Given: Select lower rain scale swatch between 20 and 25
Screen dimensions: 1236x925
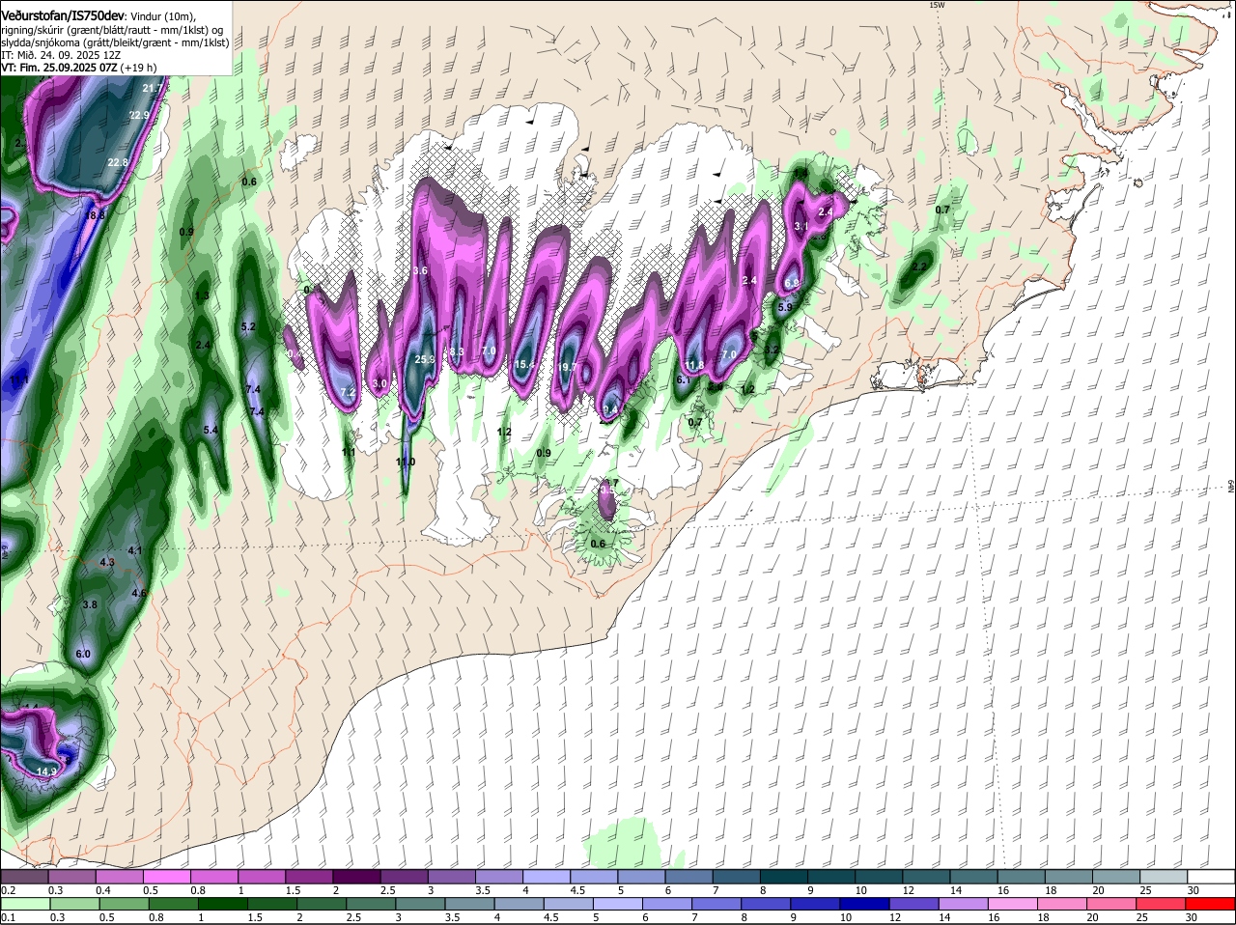Looking at the screenshot, I should click(x=1112, y=904).
